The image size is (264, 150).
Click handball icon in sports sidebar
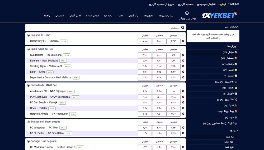point(236,88)
